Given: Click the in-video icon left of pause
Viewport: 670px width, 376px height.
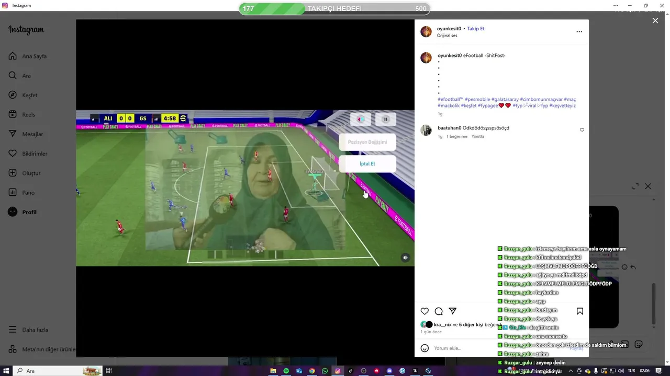Looking at the screenshot, I should tap(361, 119).
